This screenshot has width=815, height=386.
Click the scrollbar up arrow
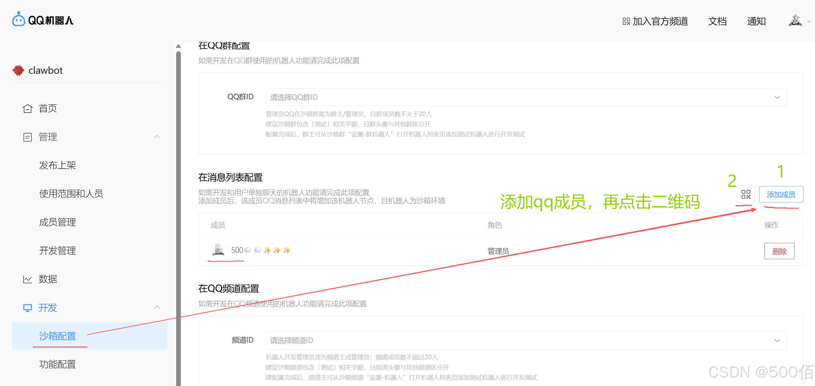(178, 46)
